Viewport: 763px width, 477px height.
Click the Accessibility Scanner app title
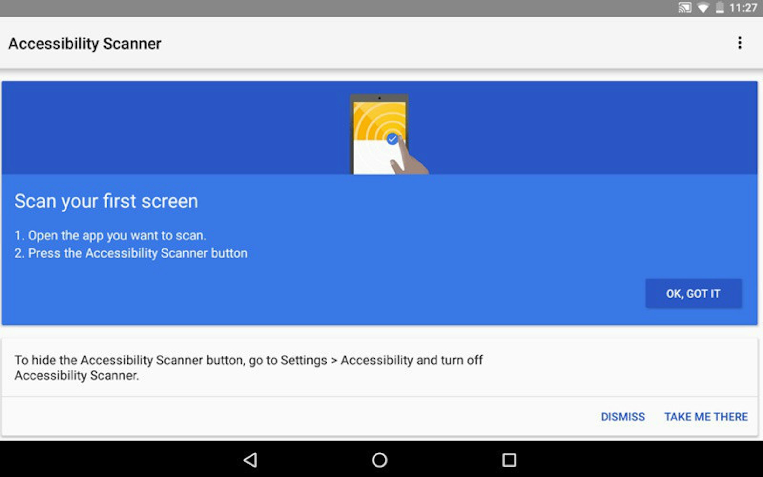tap(85, 44)
